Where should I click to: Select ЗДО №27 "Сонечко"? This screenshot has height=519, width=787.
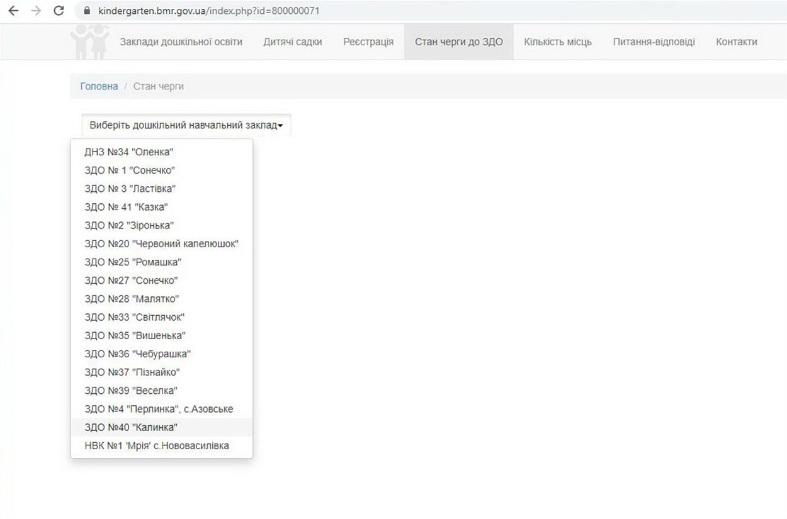tap(161, 281)
